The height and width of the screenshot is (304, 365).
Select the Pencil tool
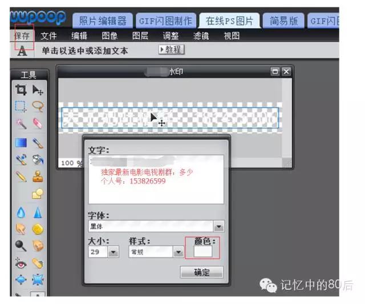pos(21,177)
